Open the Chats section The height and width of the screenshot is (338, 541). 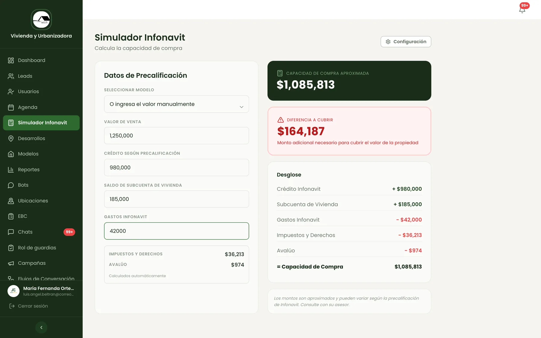pyautogui.click(x=41, y=232)
